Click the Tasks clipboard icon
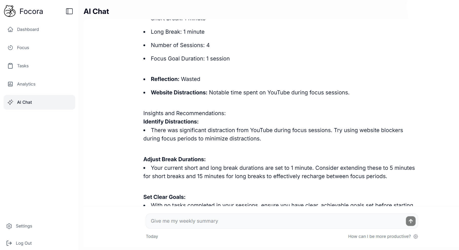This screenshot has width=459, height=250. (x=10, y=66)
